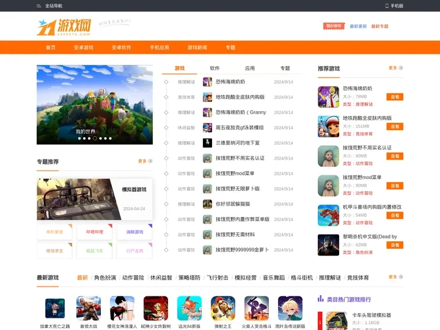Filter latest games by 动作冒险
440x330 pixels.
click(133, 278)
